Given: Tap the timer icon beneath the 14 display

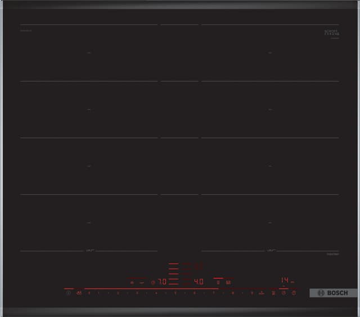Looking at the screenshot, I should pyautogui.click(x=283, y=293).
